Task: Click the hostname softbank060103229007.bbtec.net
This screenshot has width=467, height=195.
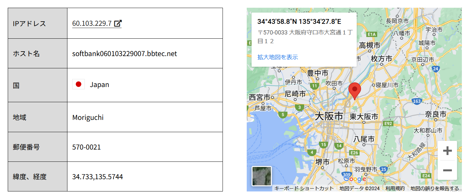Action: 124,54
